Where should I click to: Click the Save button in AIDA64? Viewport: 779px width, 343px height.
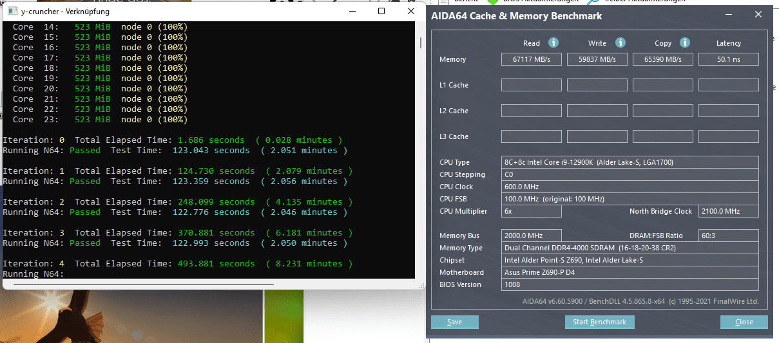(x=455, y=322)
